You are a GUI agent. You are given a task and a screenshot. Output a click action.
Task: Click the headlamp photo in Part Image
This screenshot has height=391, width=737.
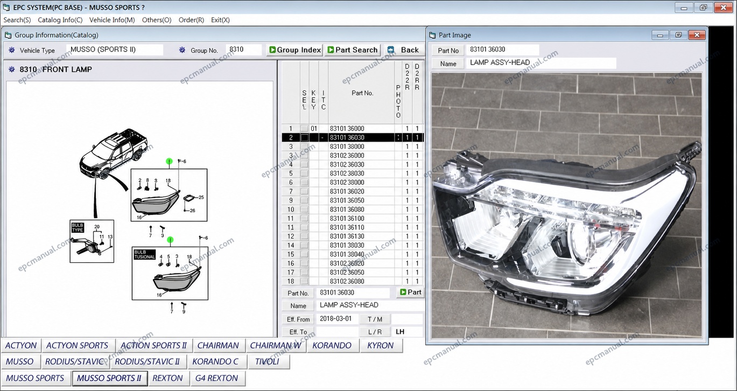[566, 205]
